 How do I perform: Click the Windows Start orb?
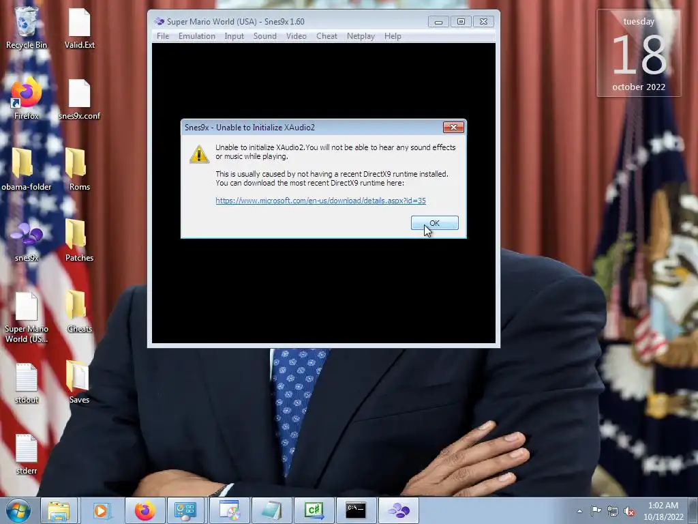pos(18,510)
